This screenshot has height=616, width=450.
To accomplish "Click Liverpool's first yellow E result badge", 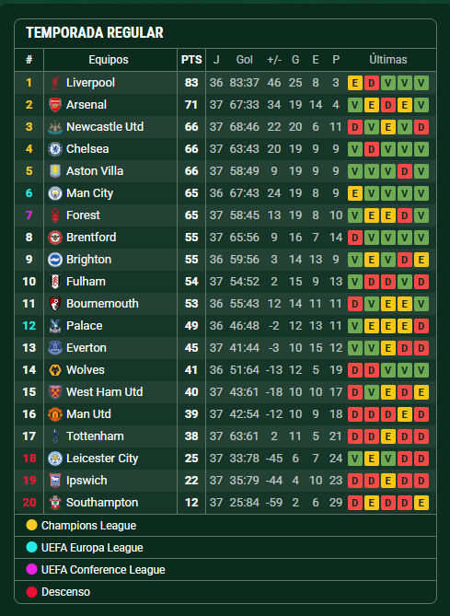I will 355,83.
